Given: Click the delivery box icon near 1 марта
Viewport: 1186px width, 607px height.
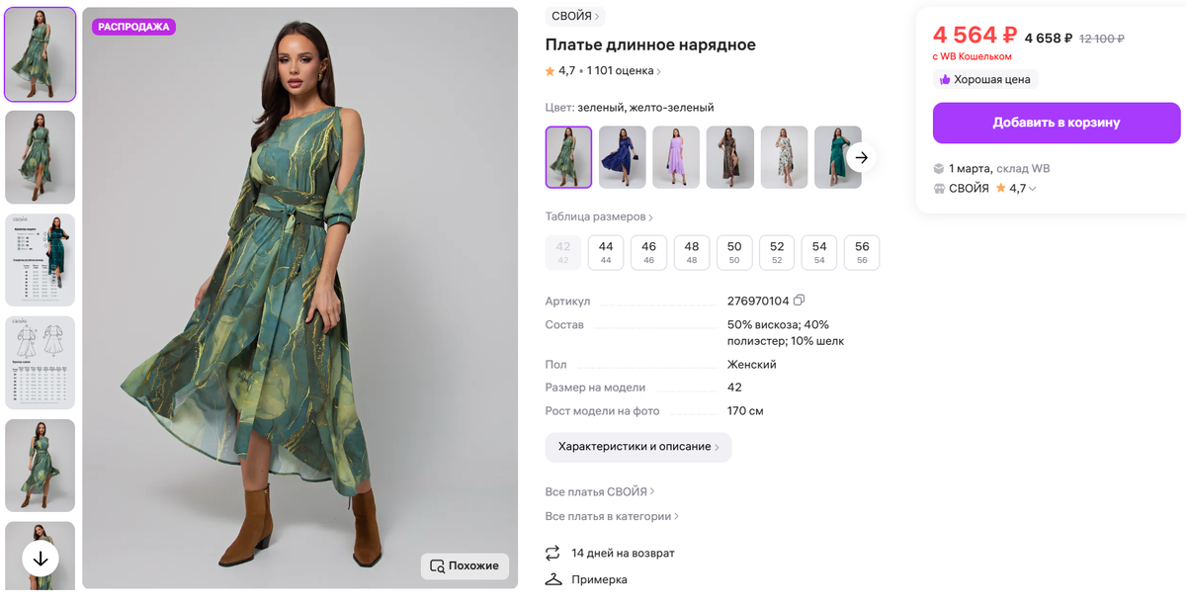Looking at the screenshot, I should (938, 168).
